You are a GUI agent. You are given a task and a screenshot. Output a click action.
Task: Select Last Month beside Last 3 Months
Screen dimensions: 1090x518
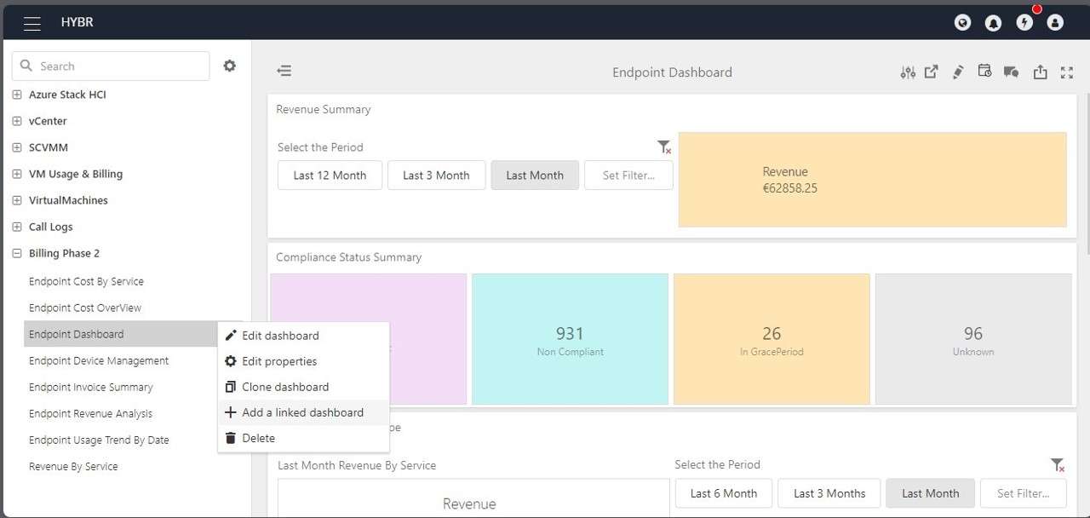point(930,493)
